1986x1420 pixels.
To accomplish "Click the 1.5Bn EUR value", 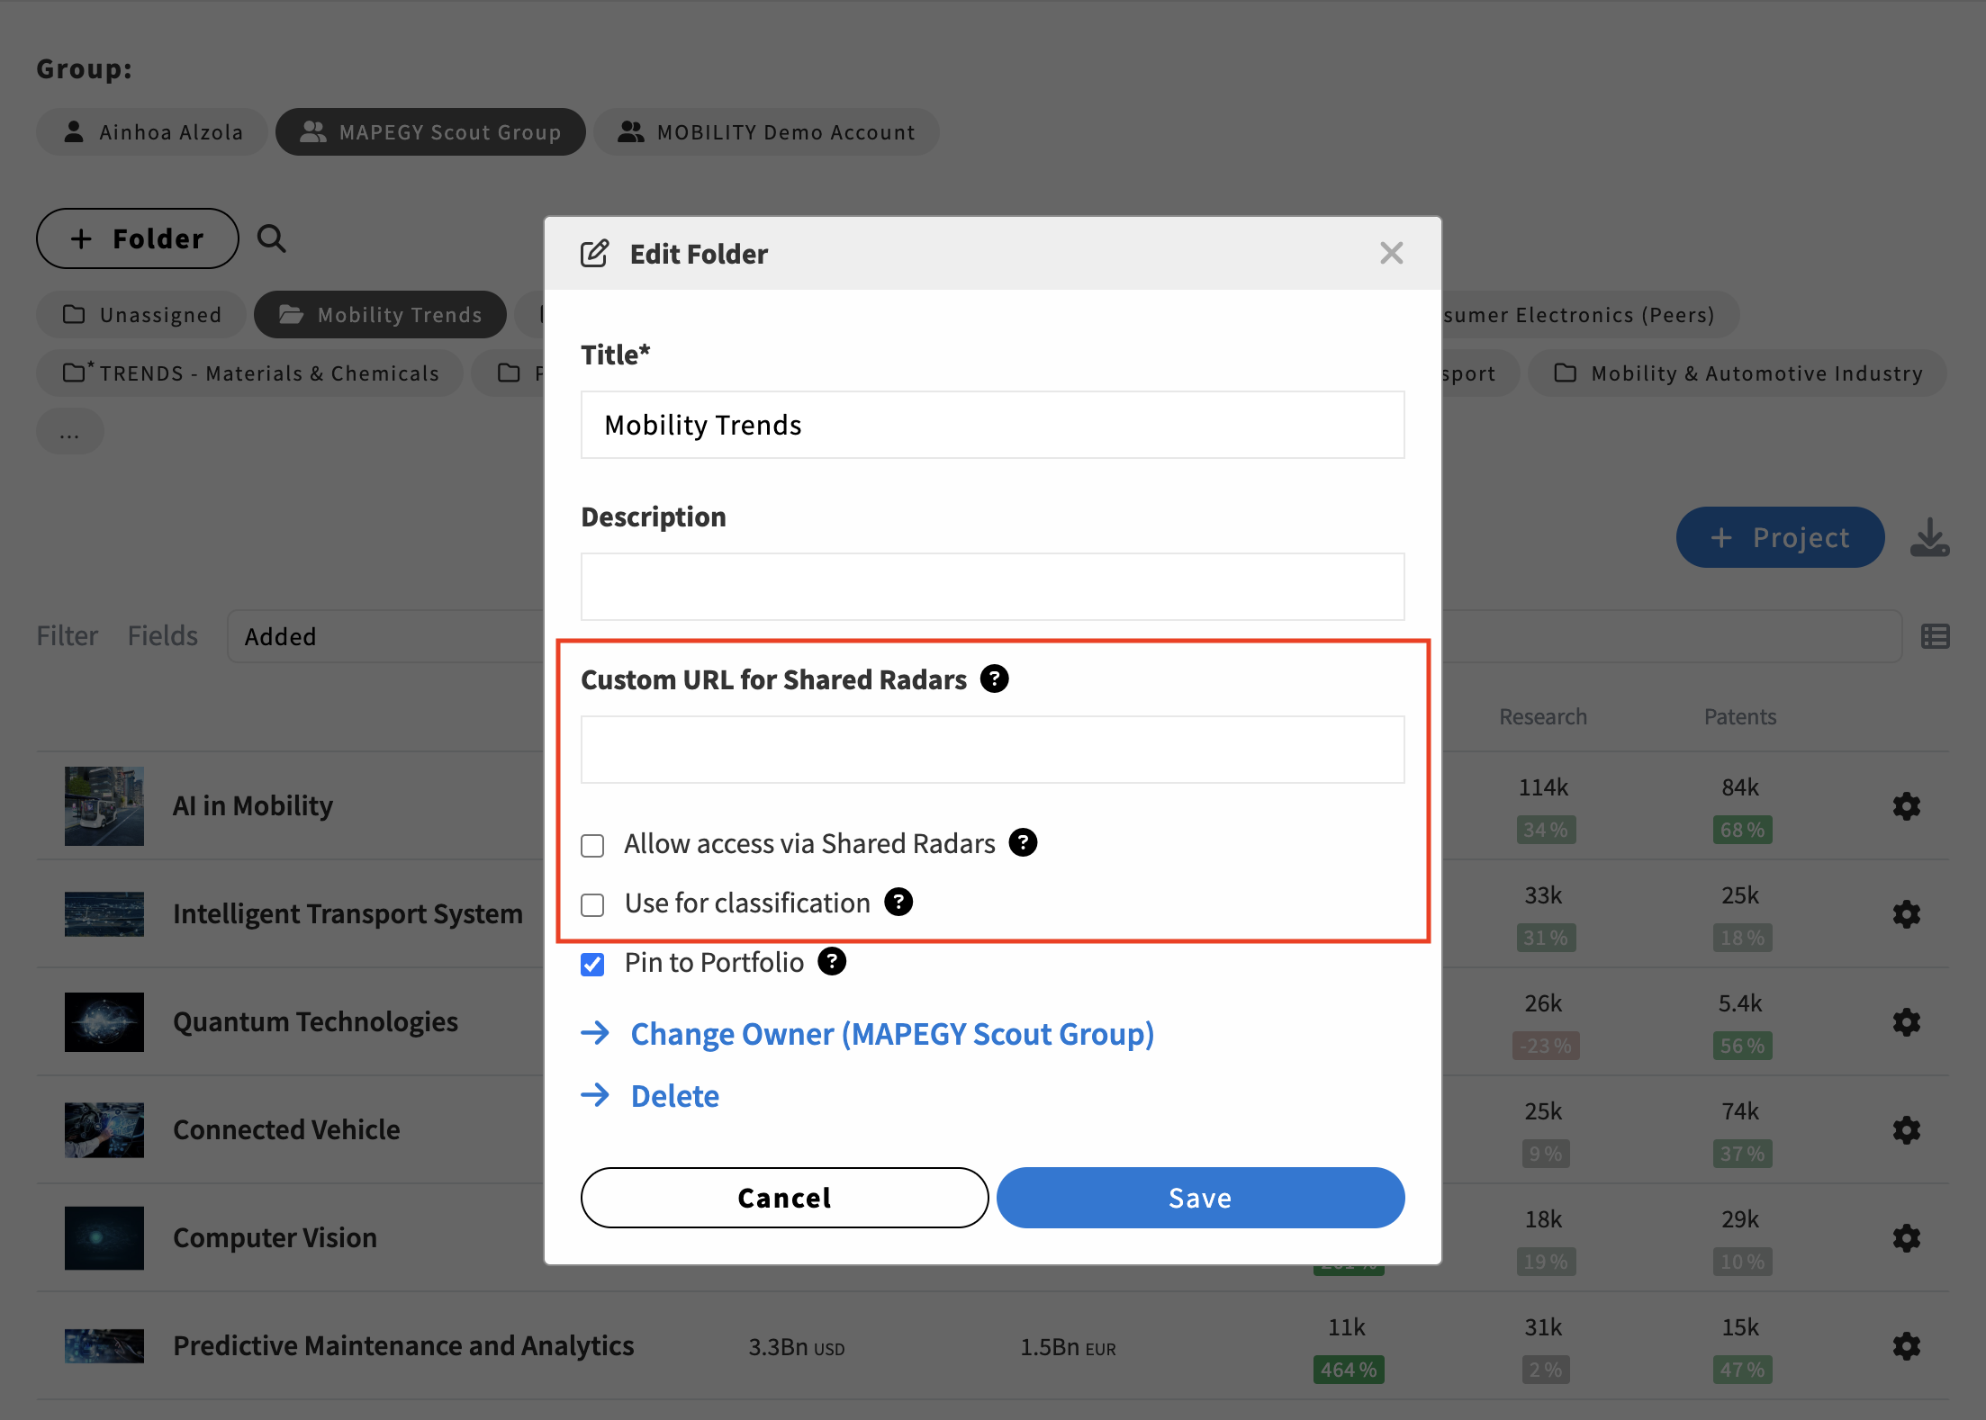I will click(x=1068, y=1347).
